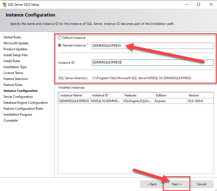
Task: Click the SQL Server directory path text
Action: click(142, 78)
